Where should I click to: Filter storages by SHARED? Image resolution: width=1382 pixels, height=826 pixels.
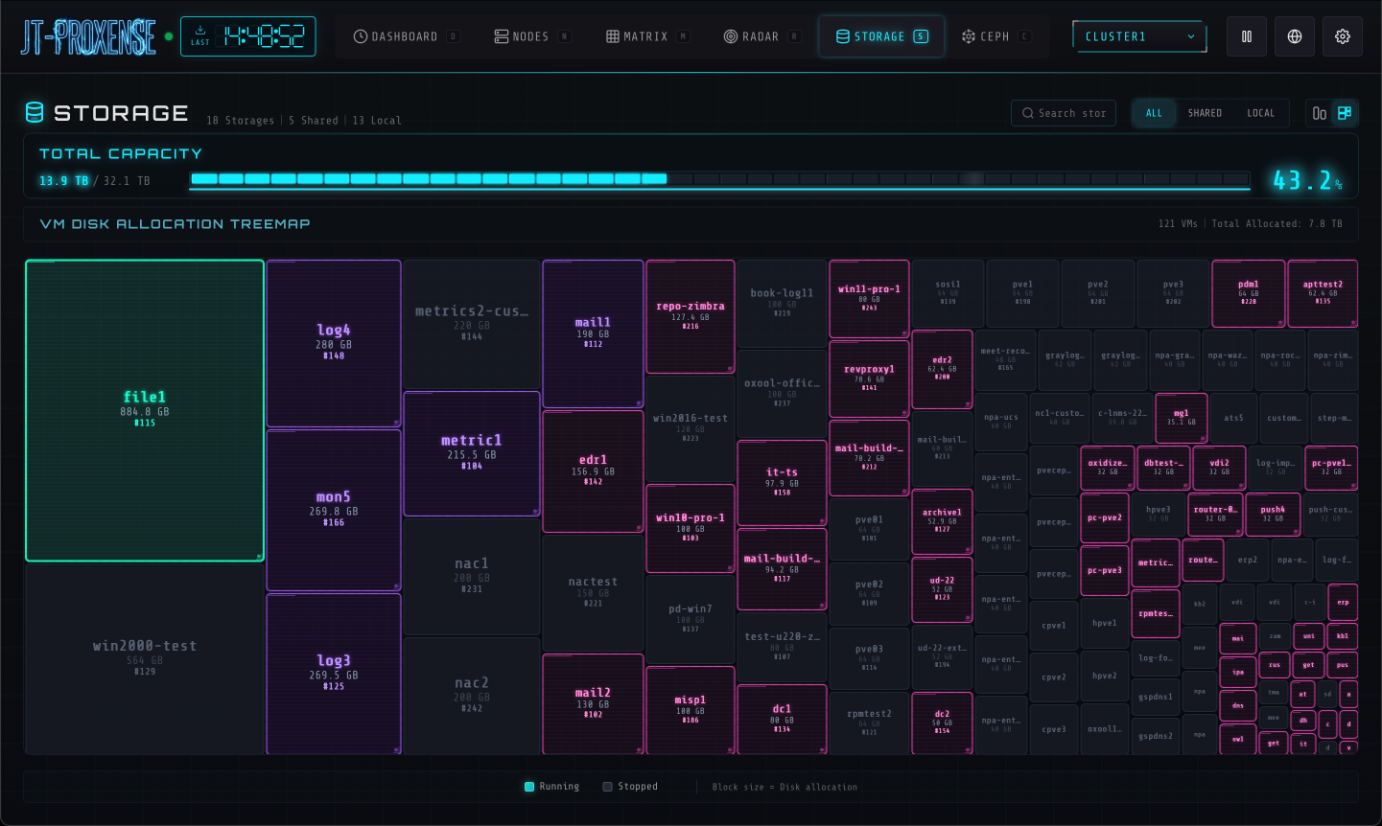pyautogui.click(x=1205, y=113)
